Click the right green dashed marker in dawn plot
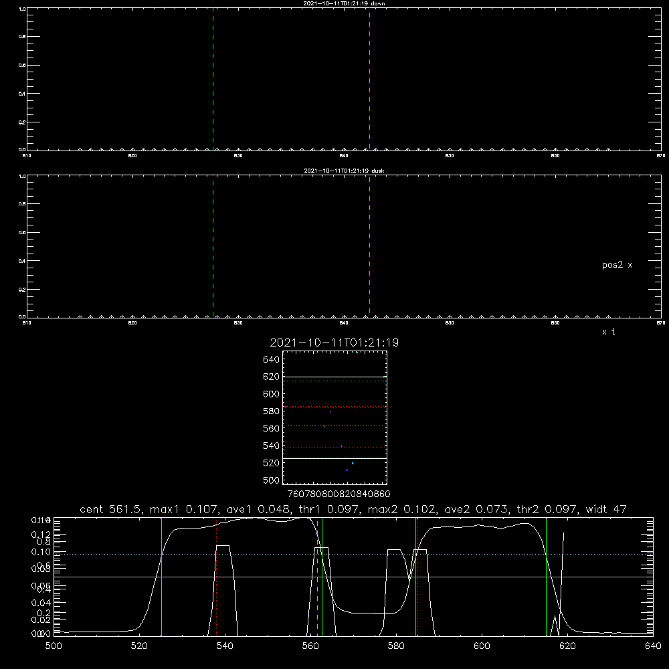The width and height of the screenshot is (669, 669). click(369, 79)
